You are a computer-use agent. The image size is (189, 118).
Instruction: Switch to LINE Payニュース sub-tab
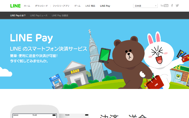(39, 15)
